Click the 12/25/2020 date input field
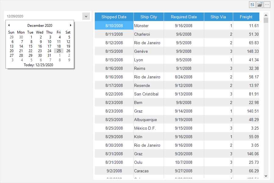 [43, 16]
